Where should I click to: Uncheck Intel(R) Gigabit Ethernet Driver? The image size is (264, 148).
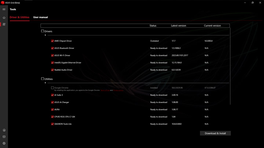52,62
